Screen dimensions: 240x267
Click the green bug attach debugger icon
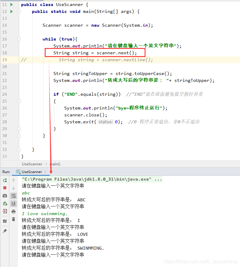click(5, 203)
